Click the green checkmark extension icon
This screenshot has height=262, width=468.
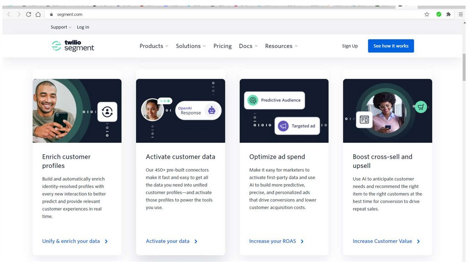tap(439, 14)
